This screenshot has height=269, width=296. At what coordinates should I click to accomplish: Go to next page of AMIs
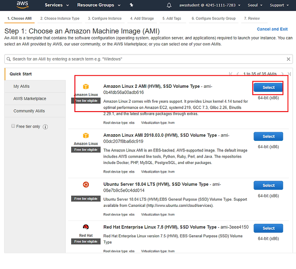282,74
